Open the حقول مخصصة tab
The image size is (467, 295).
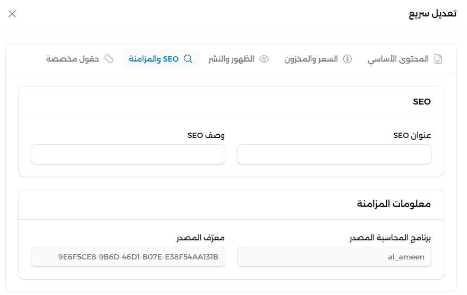click(80, 59)
